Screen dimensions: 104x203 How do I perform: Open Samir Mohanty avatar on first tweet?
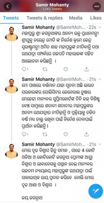pyautogui.click(x=11, y=33)
